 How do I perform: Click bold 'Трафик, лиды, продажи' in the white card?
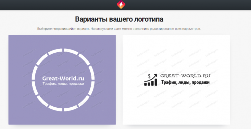point(185,83)
